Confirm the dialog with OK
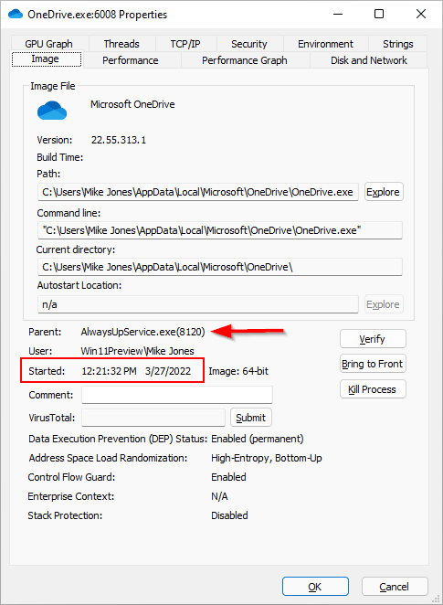 315,587
